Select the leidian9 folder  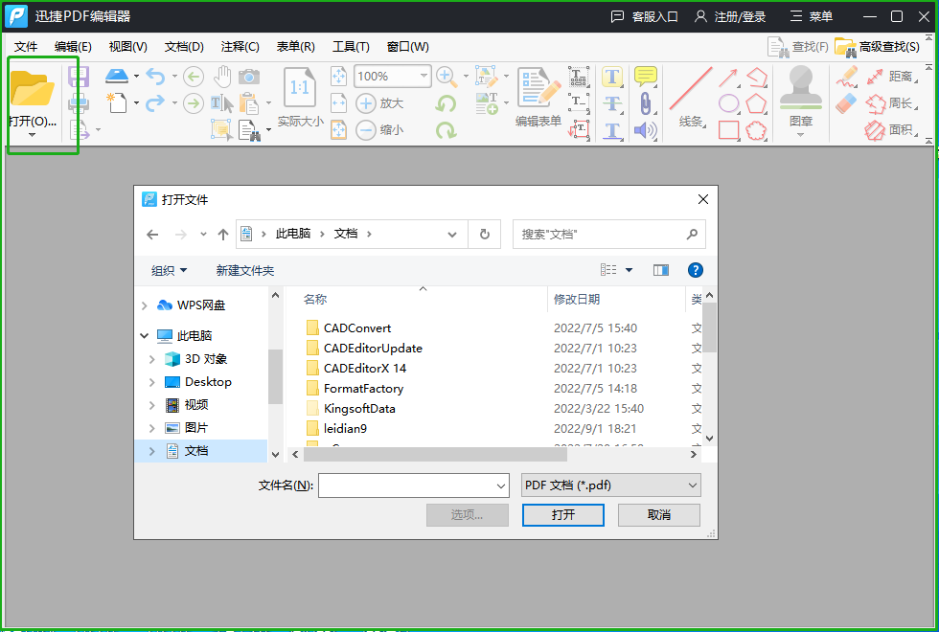click(345, 429)
